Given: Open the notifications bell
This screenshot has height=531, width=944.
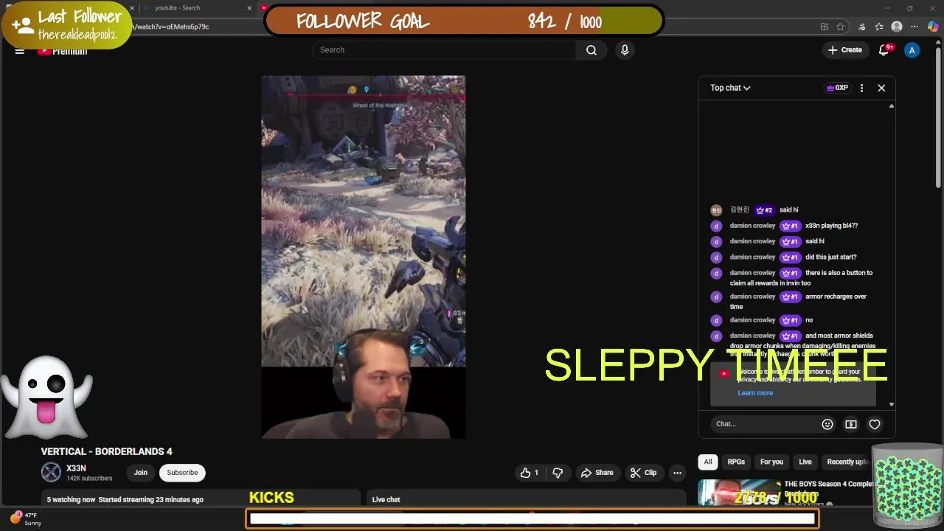Looking at the screenshot, I should [884, 50].
